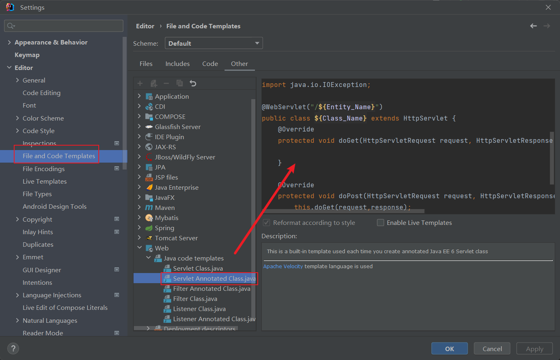Switch to the Files tab
The height and width of the screenshot is (360, 560).
coord(146,64)
